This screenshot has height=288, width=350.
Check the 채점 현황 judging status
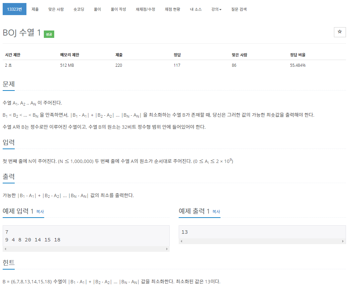point(172,9)
